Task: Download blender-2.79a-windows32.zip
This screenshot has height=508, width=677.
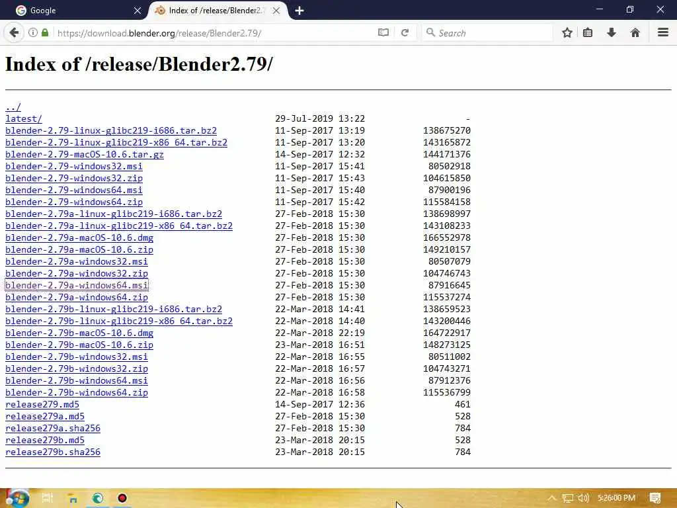Action: click(77, 273)
